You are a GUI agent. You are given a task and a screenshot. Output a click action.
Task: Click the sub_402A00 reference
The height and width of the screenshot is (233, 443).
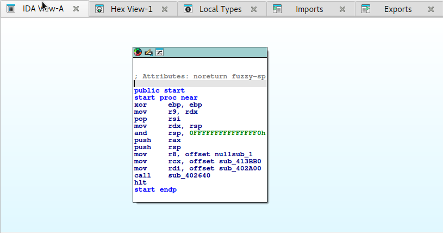pyautogui.click(x=240, y=168)
